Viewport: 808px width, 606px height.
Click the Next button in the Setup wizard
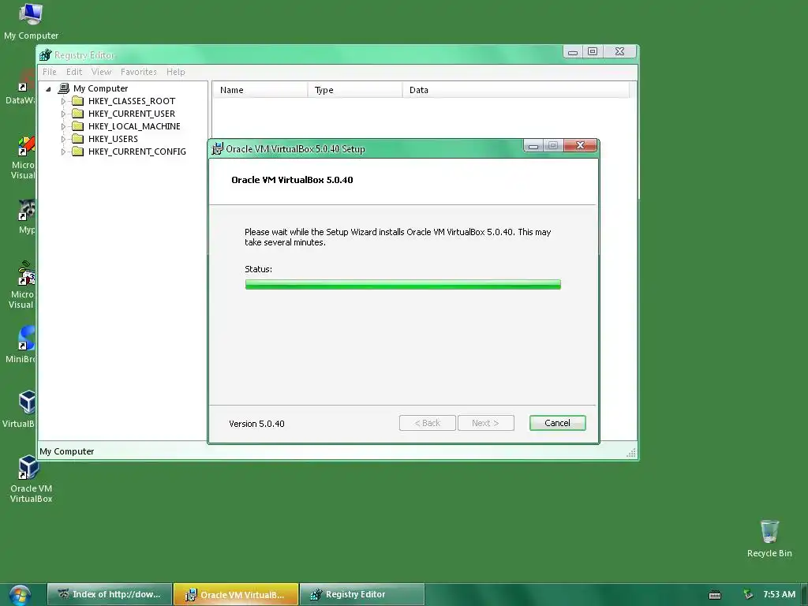coord(485,423)
